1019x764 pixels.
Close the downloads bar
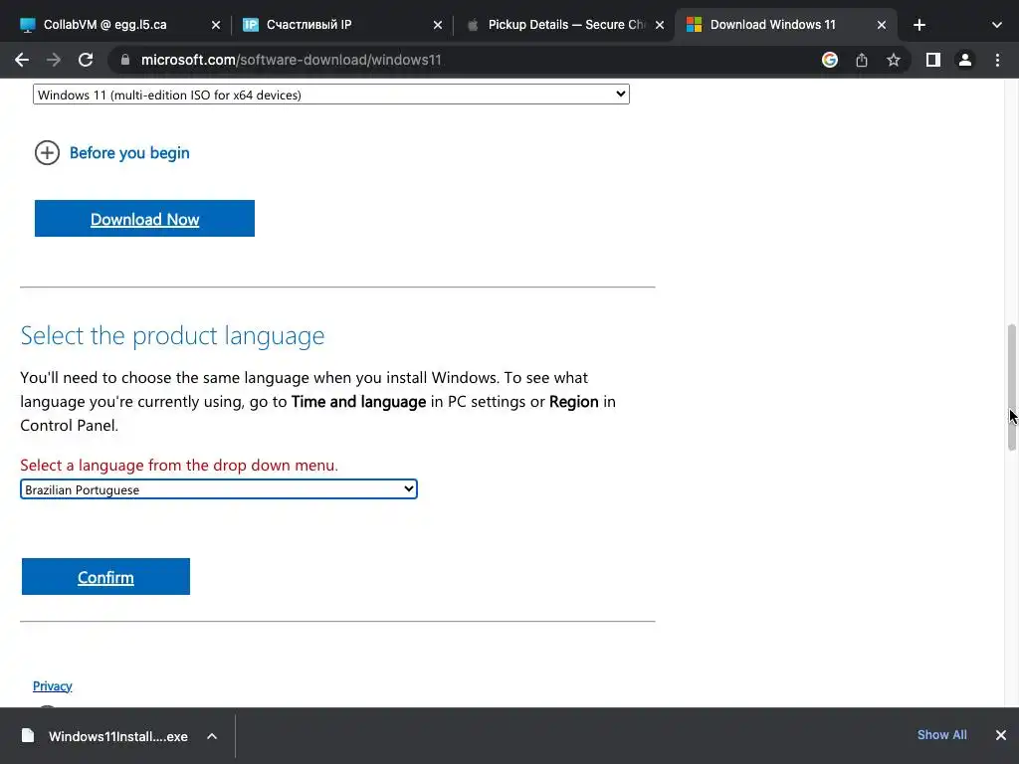tap(1001, 735)
